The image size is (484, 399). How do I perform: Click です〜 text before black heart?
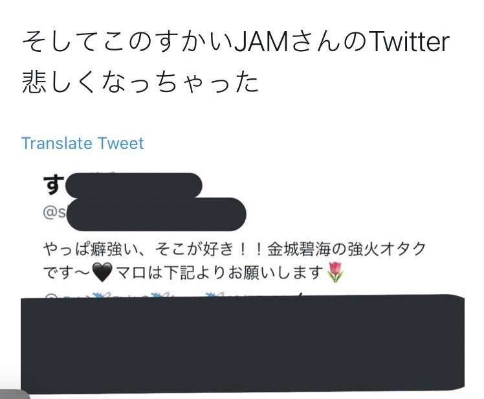click(67, 273)
